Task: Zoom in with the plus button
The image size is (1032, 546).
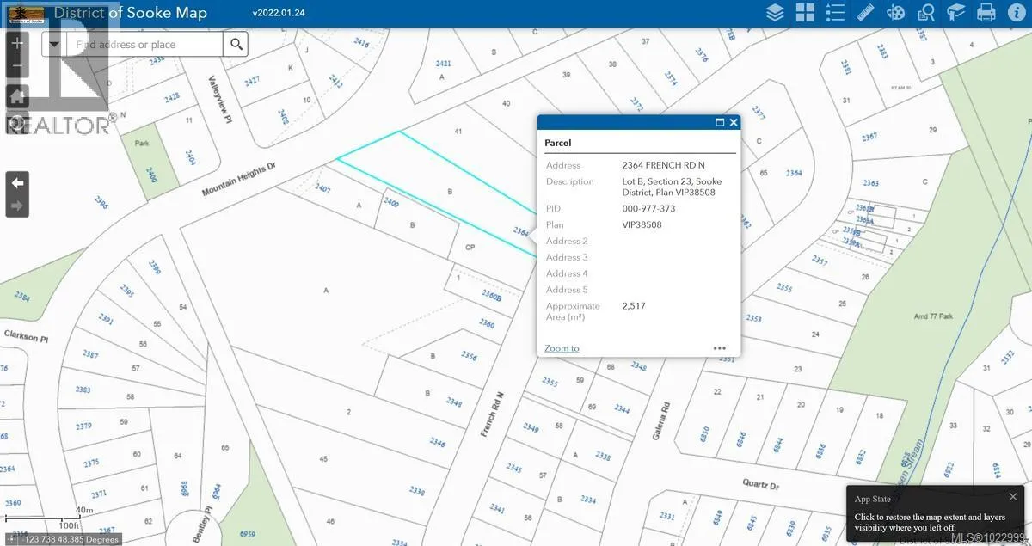Action: pyautogui.click(x=18, y=43)
